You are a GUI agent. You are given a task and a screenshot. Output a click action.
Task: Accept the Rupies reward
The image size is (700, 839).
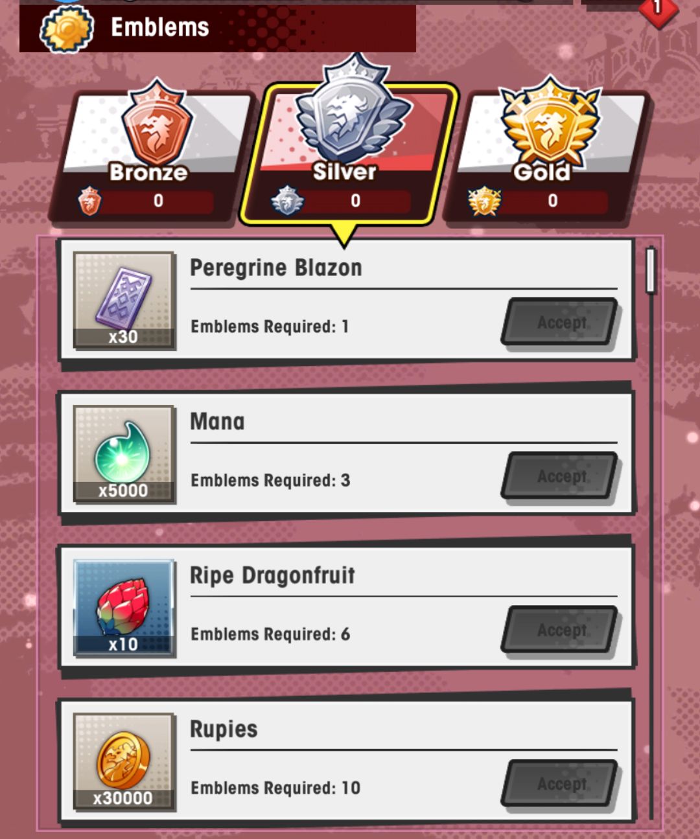coord(561,784)
